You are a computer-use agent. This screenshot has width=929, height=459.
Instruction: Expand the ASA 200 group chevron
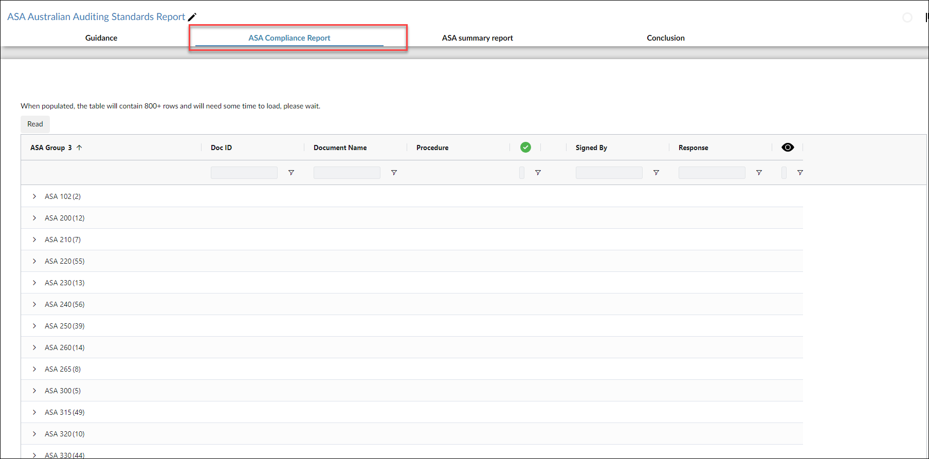coord(34,218)
